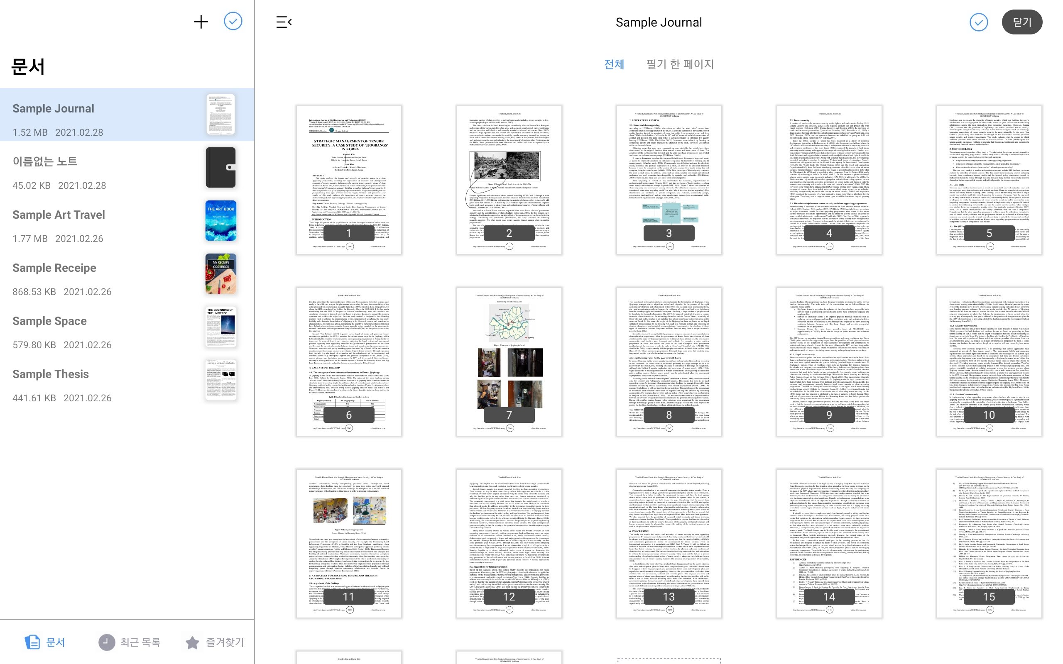Jump to page 15 thumbnail
Screen dimensions: 1063x664
tap(988, 543)
